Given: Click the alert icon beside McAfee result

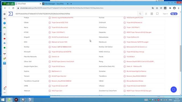Looking at the screenshot, I should (x=50, y=47).
